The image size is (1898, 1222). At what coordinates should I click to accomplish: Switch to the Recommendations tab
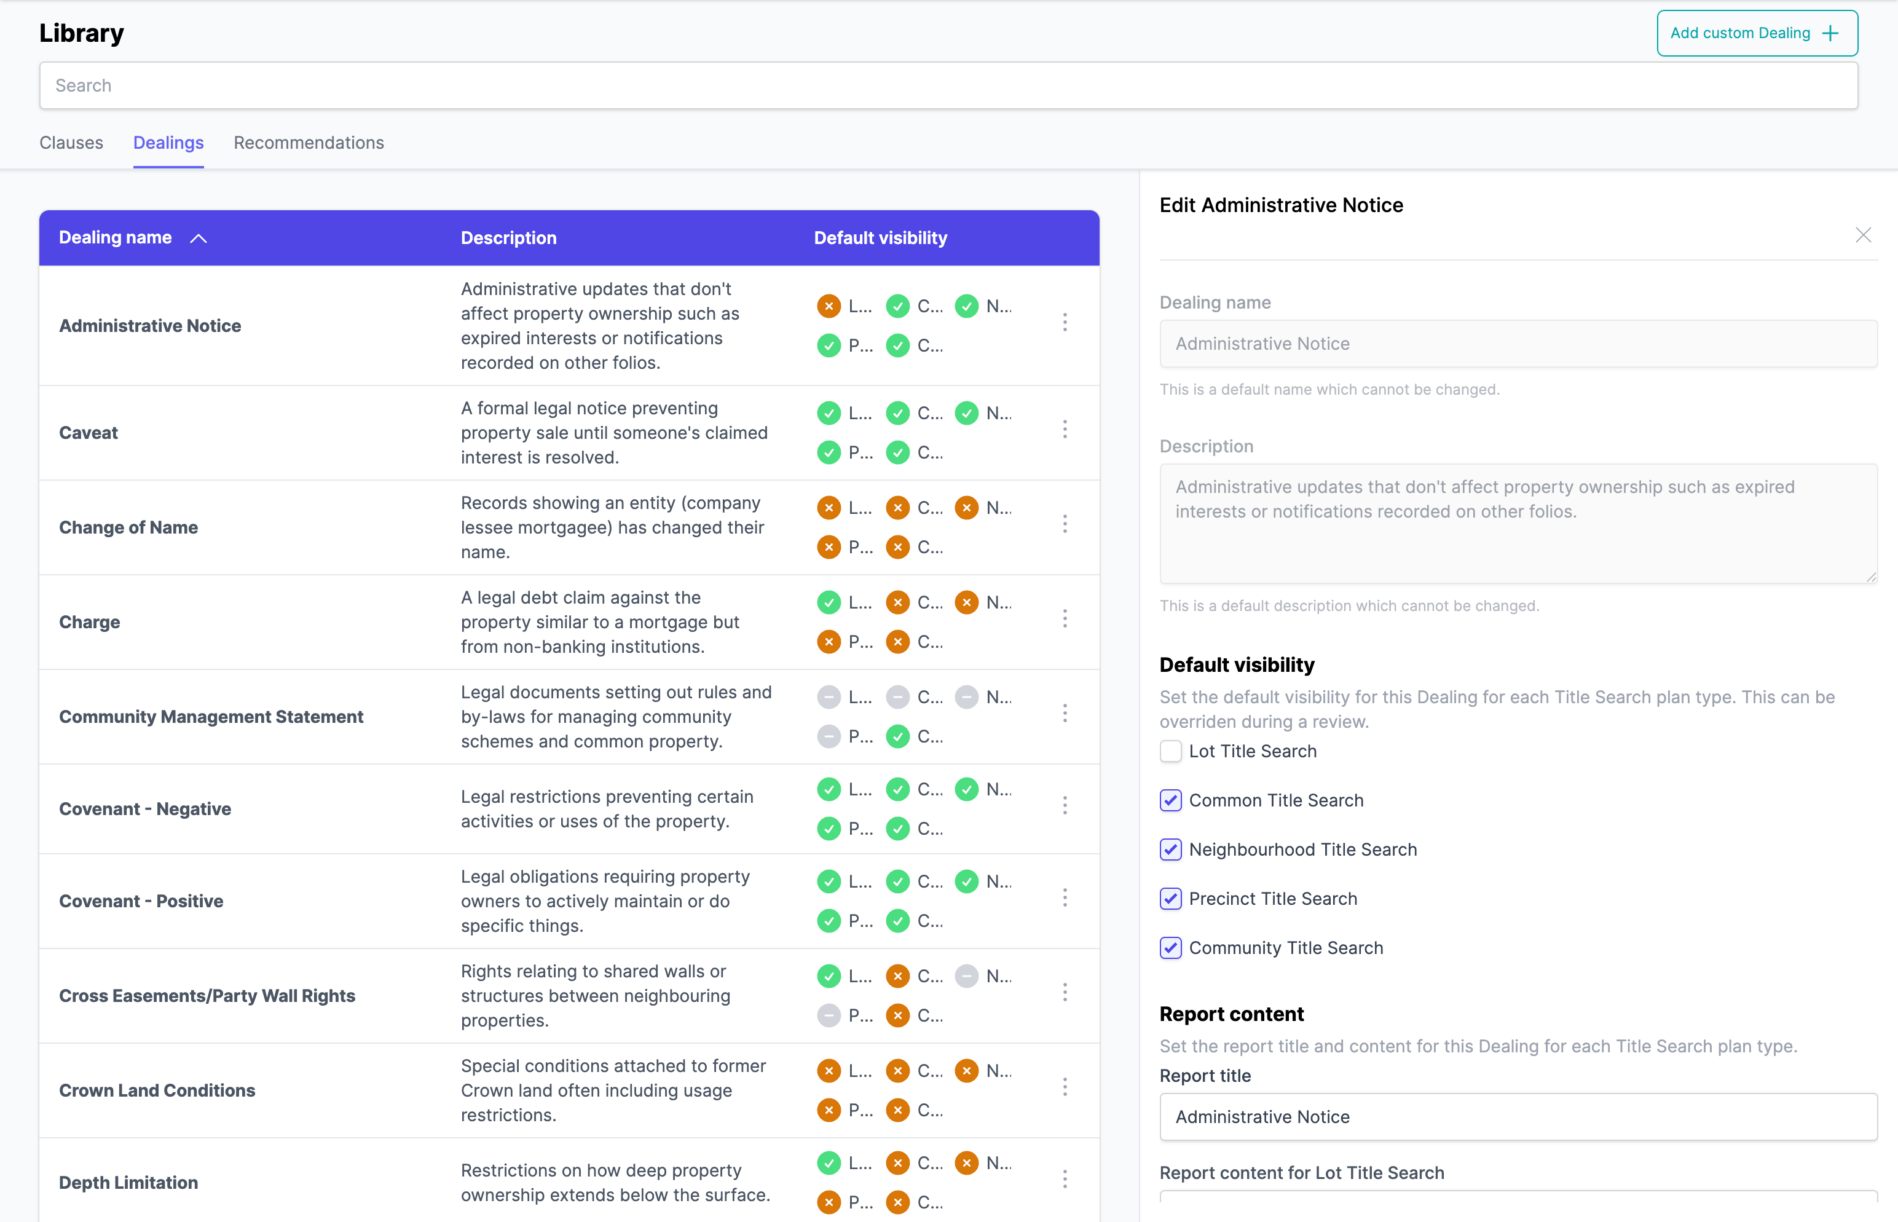[309, 143]
